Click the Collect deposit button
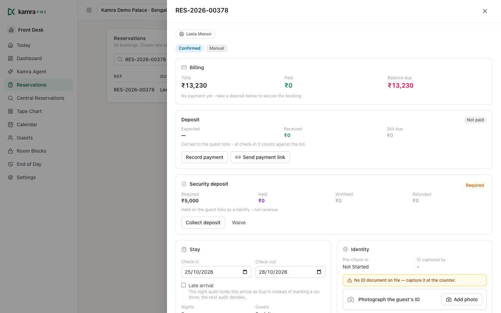Screen dimensions: 501x313 pyautogui.click(x=203, y=223)
